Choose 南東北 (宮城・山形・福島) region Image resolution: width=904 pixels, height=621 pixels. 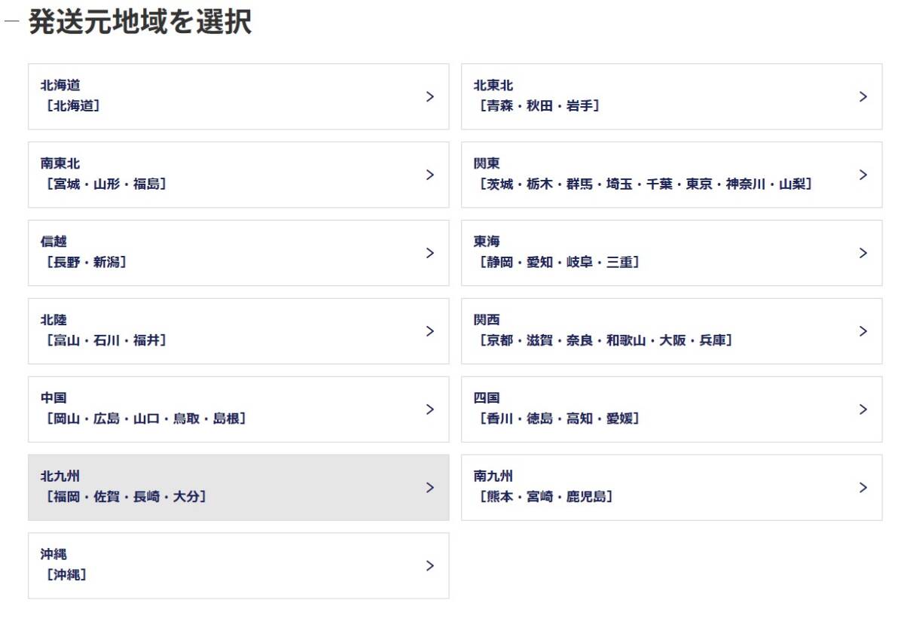tap(238, 175)
